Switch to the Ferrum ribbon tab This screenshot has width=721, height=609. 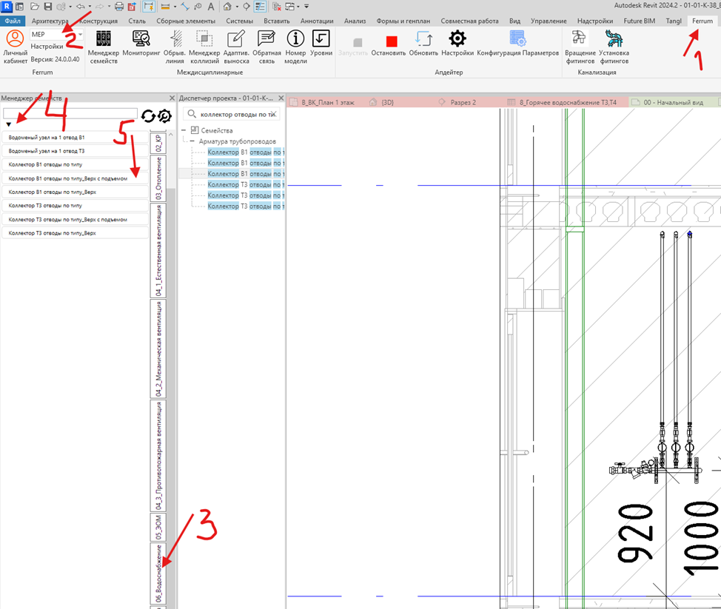702,21
